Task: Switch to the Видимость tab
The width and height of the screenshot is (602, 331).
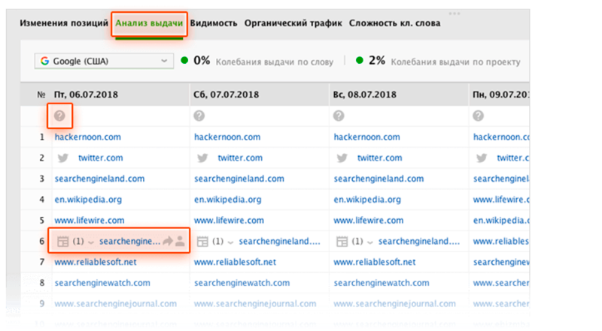Action: (x=214, y=23)
